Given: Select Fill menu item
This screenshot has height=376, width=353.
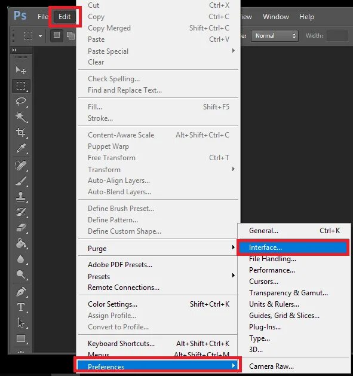Looking at the screenshot, I should pyautogui.click(x=158, y=107).
